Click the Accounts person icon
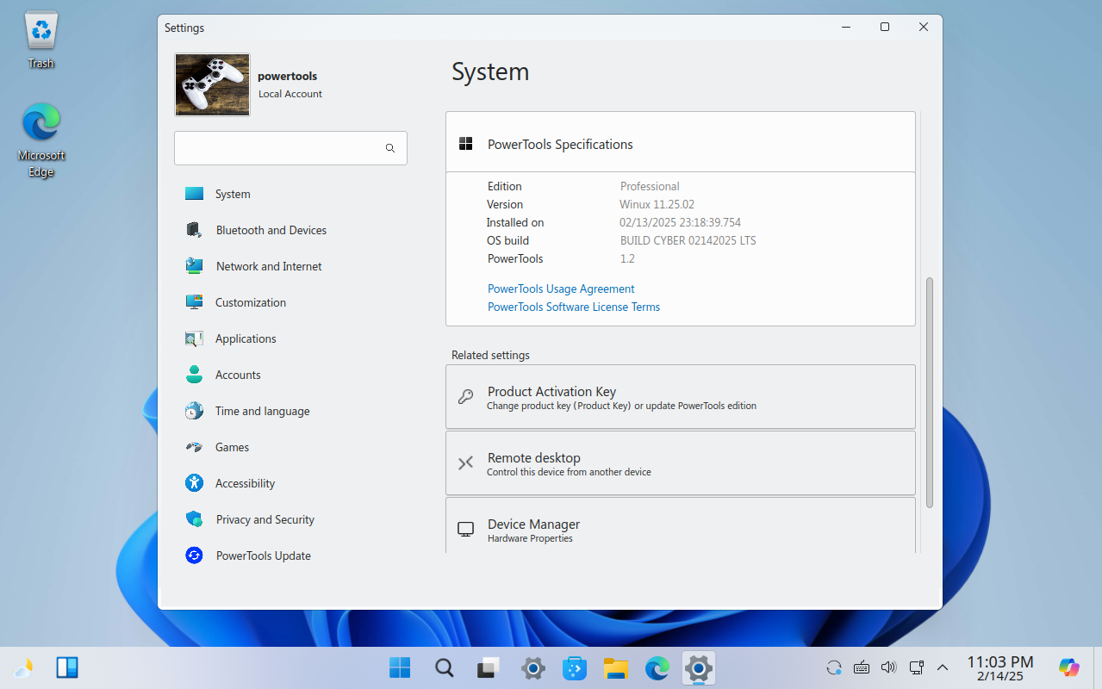The image size is (1102, 689). [194, 375]
